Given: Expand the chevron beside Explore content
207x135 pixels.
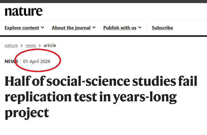Looking at the screenshot, I should coord(42,28).
